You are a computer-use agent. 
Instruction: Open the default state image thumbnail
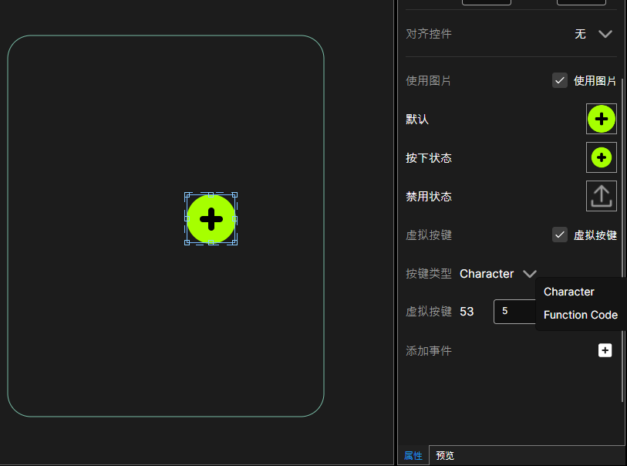pyautogui.click(x=601, y=119)
